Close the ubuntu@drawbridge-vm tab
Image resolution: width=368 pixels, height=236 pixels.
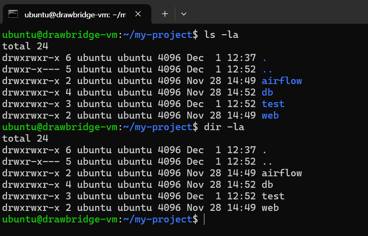pos(138,14)
